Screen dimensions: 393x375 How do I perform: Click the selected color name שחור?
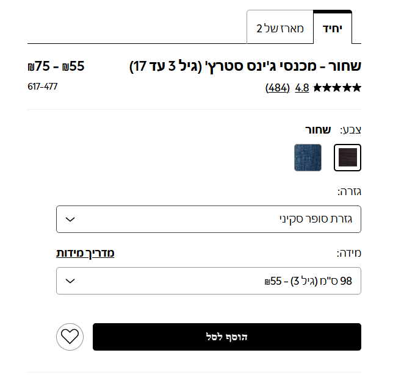[x=318, y=129]
